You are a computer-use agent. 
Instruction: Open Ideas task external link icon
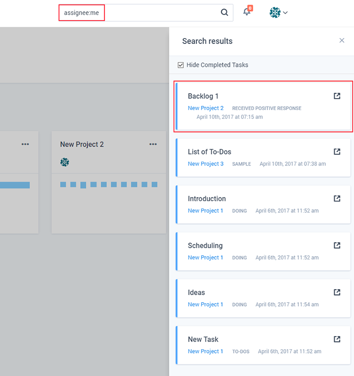click(x=337, y=292)
